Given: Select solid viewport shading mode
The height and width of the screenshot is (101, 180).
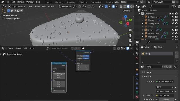Looking at the screenshot, I should point(128,6).
